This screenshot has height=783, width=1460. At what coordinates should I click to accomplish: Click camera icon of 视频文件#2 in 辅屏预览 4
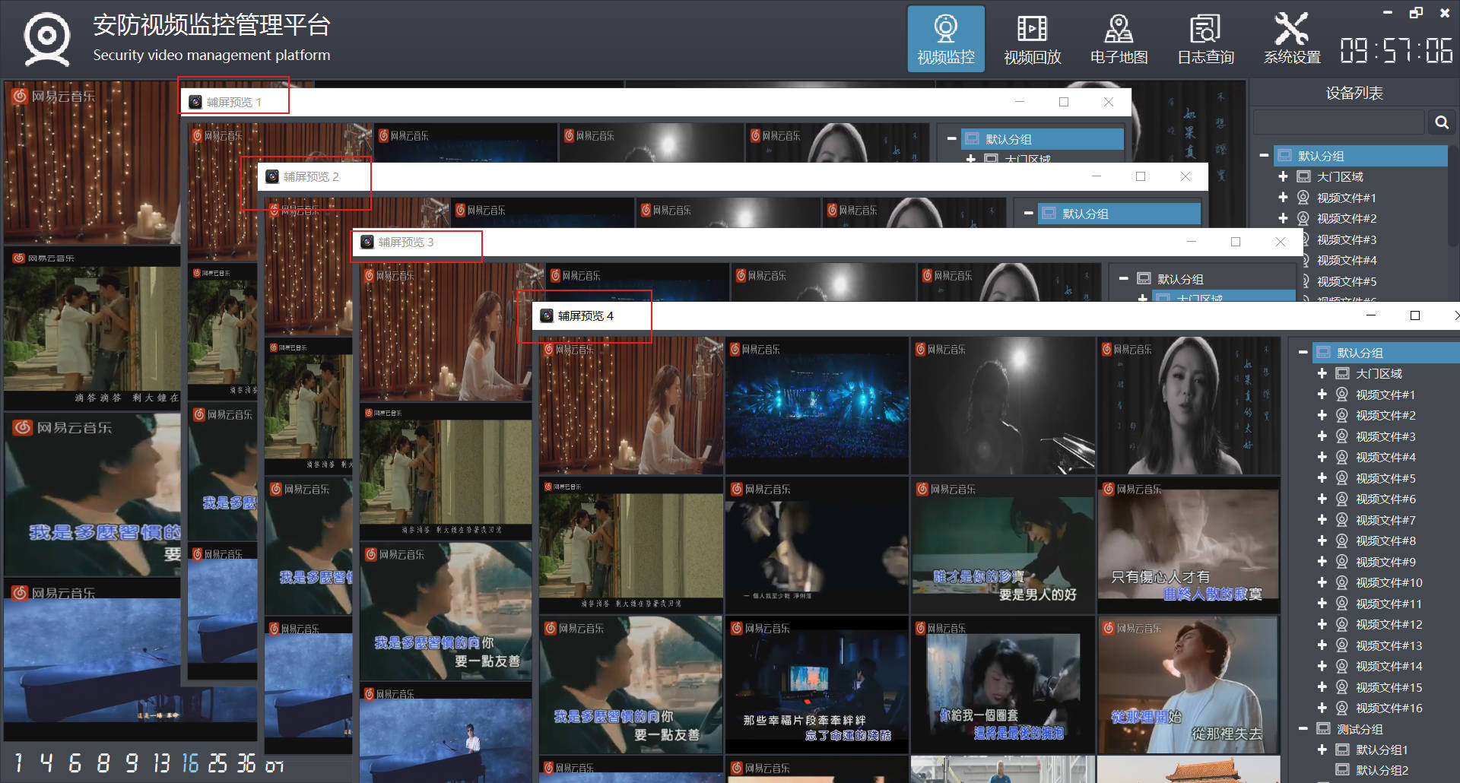(1342, 415)
